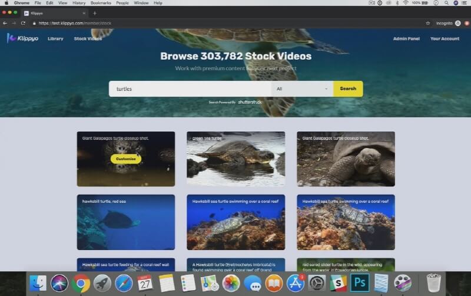471x296 pixels.
Task: Open Spotlight search in menu bar
Action: pyautogui.click(x=446, y=3)
